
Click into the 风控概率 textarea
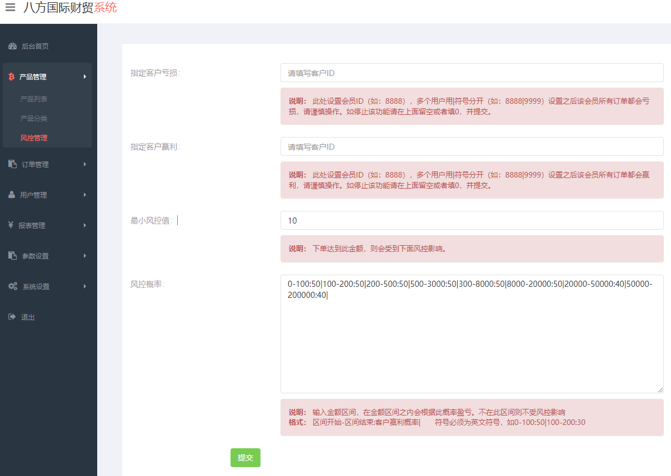tap(472, 344)
